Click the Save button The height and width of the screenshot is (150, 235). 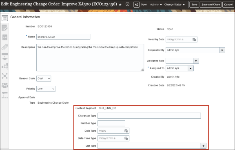click(x=194, y=4)
